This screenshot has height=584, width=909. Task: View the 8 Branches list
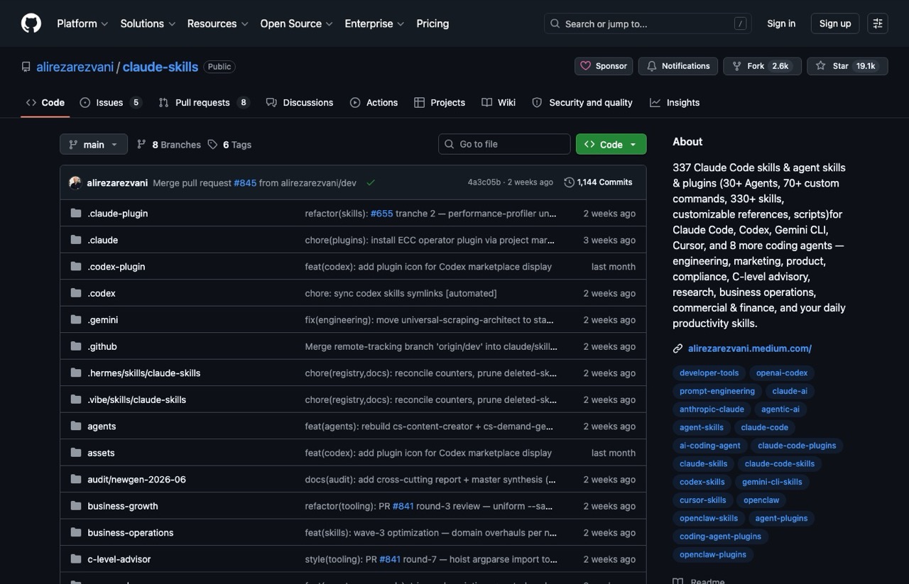point(168,144)
